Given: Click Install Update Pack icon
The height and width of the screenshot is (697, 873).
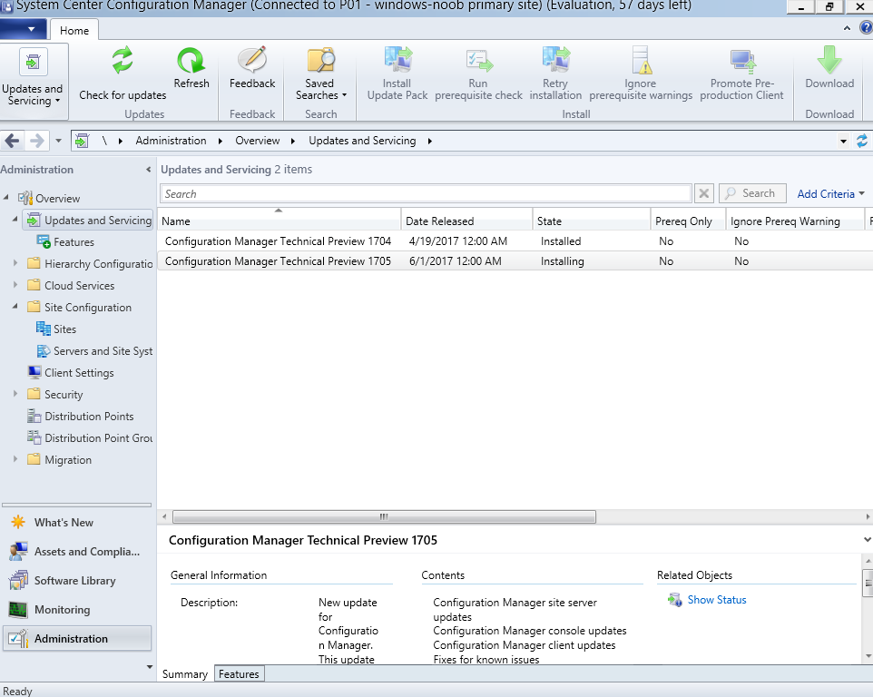Looking at the screenshot, I should [397, 59].
